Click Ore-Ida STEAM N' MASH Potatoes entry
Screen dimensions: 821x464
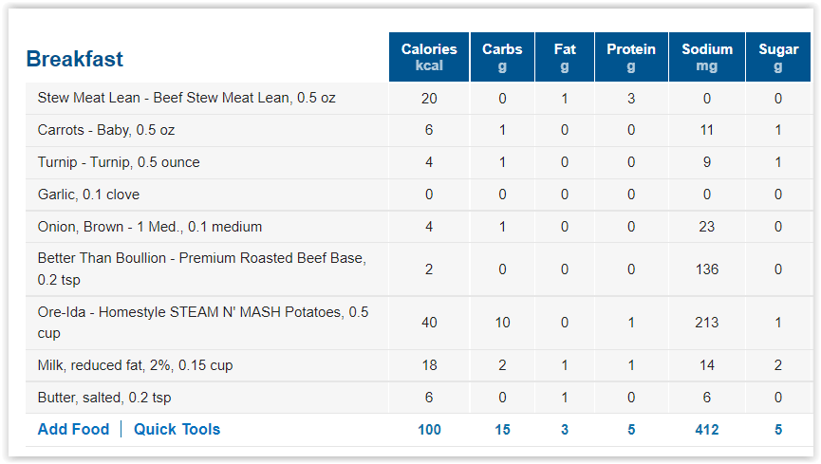coord(202,323)
